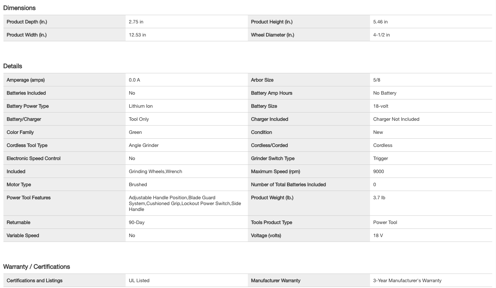
Task: Select the 3-Year Manufacturer's Warranty text
Action: tap(407, 280)
